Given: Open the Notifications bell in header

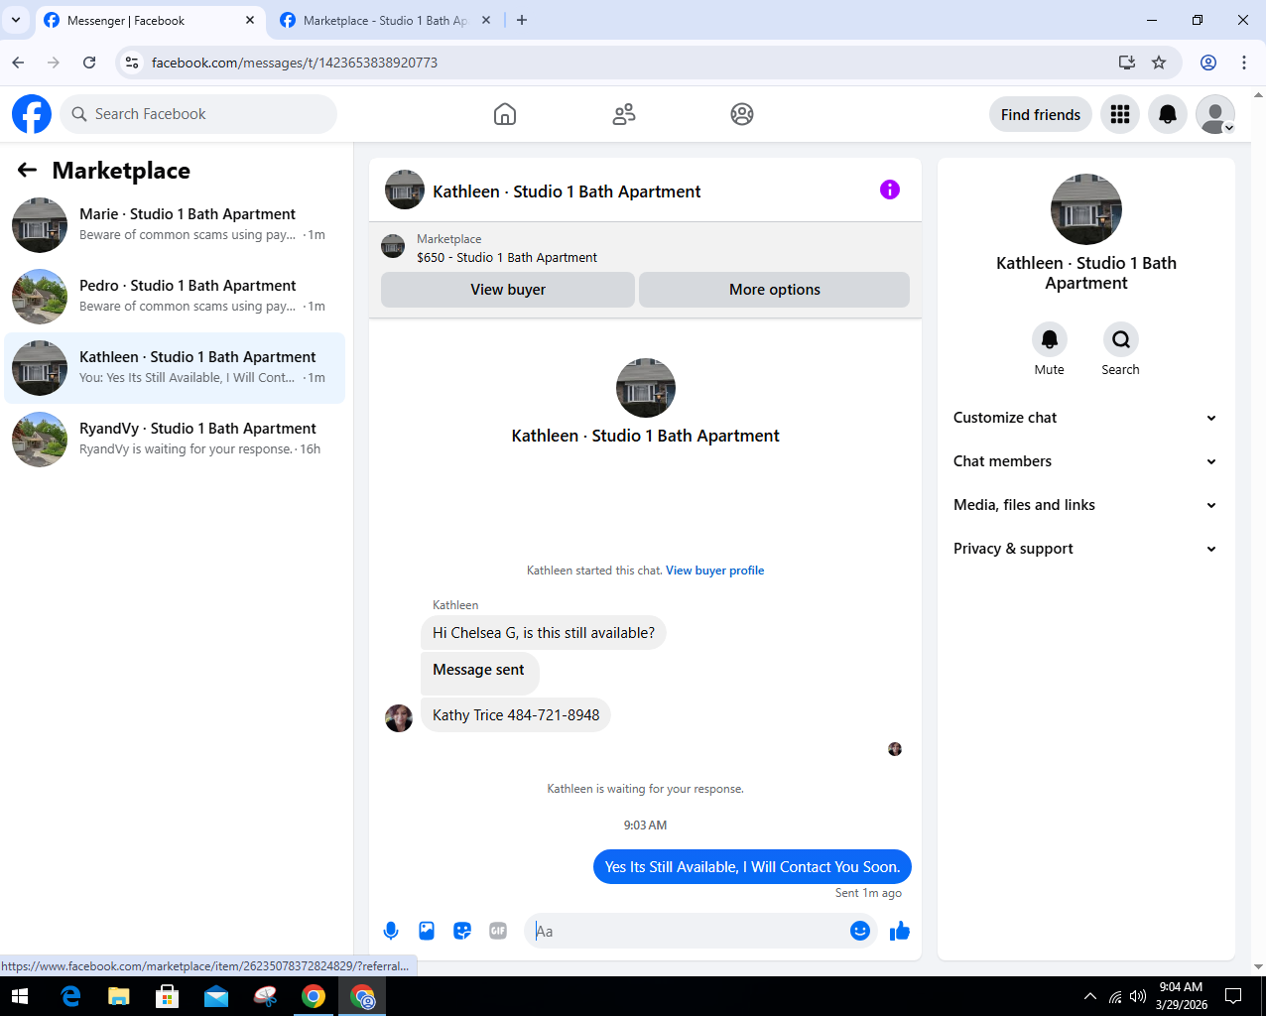Looking at the screenshot, I should pyautogui.click(x=1168, y=114).
